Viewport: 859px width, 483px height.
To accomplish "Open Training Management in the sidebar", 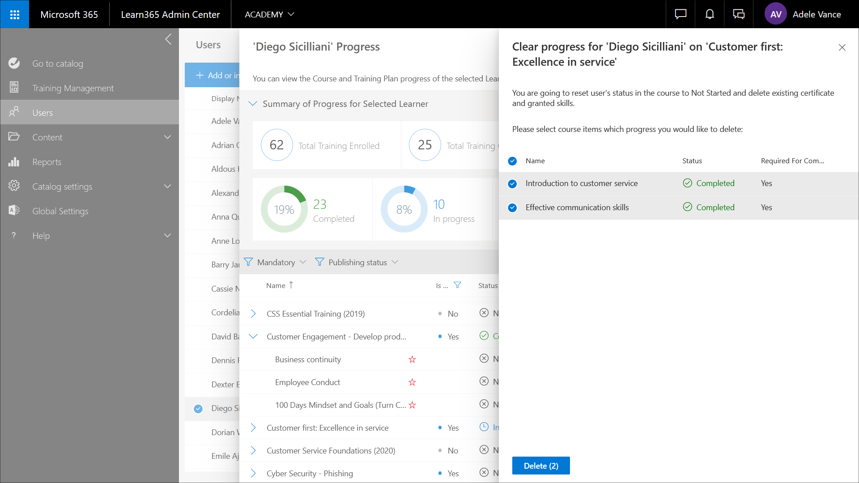I will pos(73,88).
